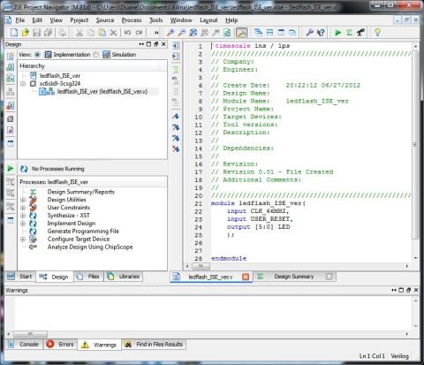The height and width of the screenshot is (365, 424).
Task: Switch to the Libraries tab
Action: (x=124, y=277)
